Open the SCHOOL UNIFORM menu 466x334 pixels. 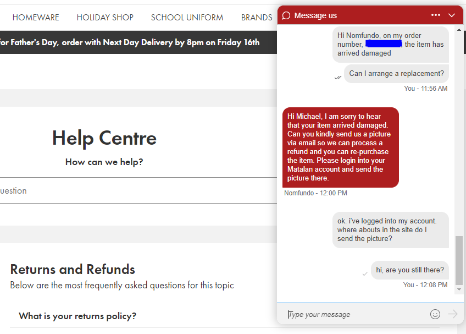point(187,18)
